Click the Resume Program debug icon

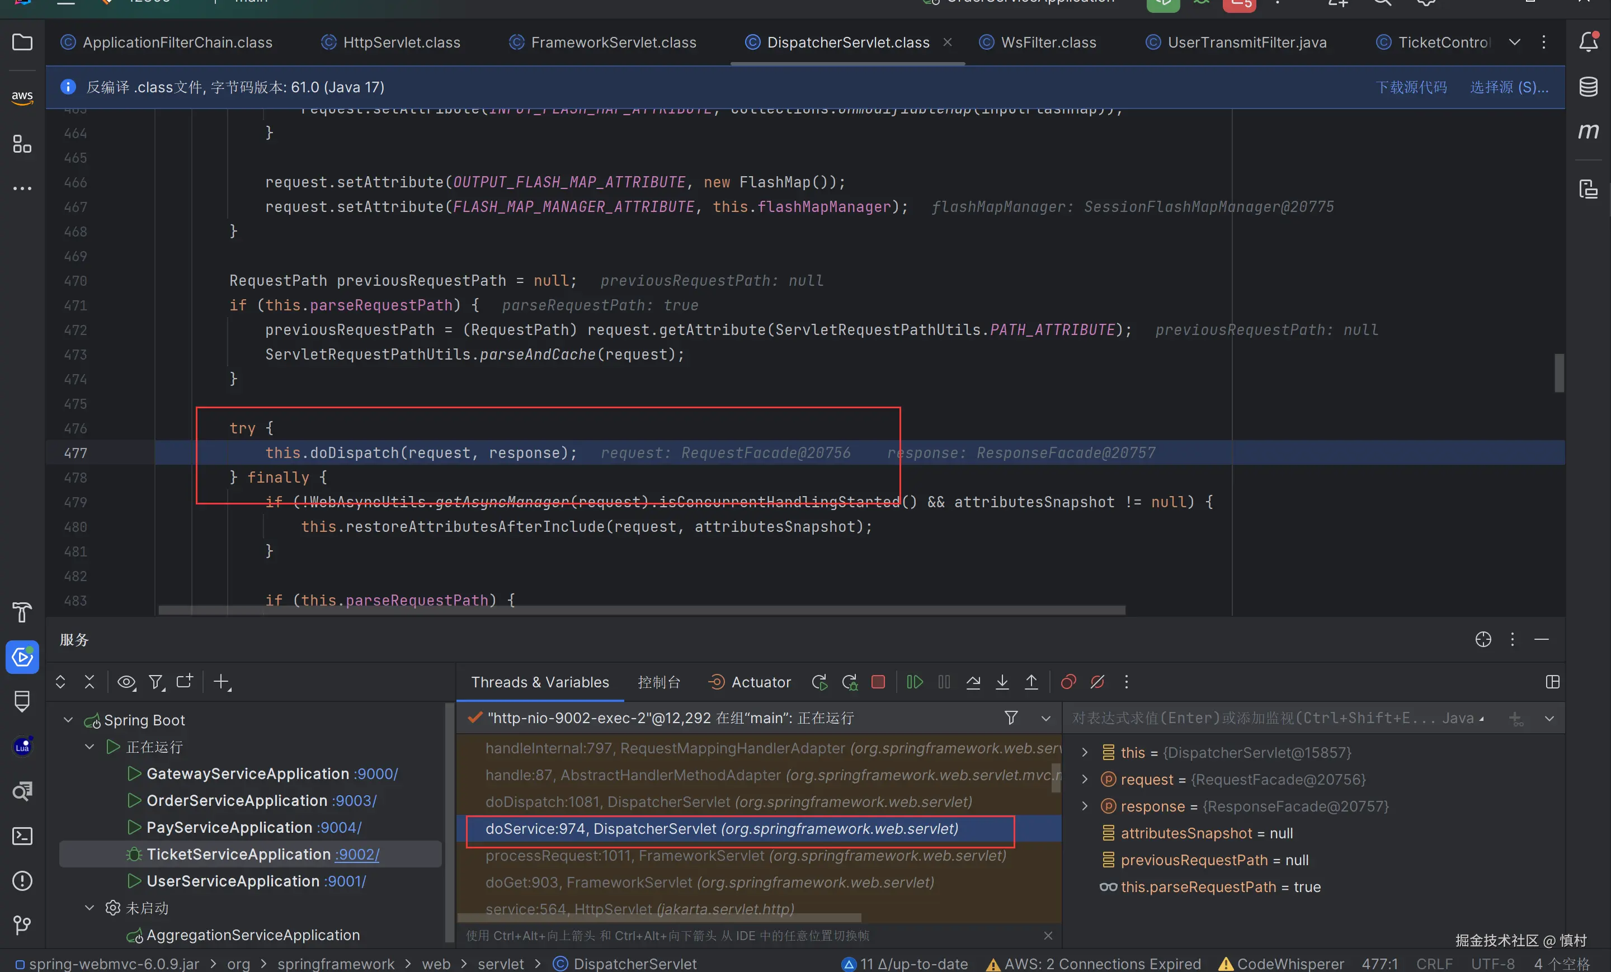(914, 682)
